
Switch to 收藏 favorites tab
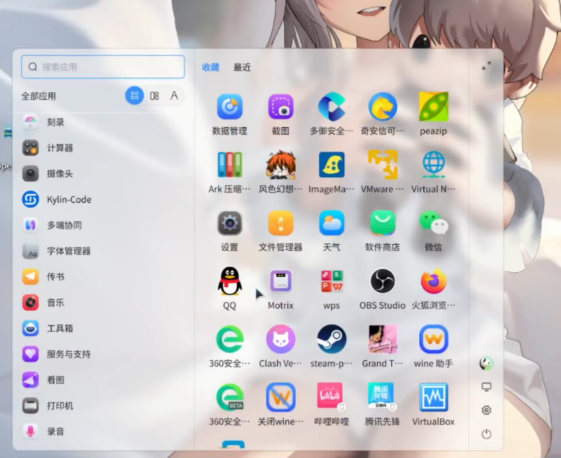[211, 68]
